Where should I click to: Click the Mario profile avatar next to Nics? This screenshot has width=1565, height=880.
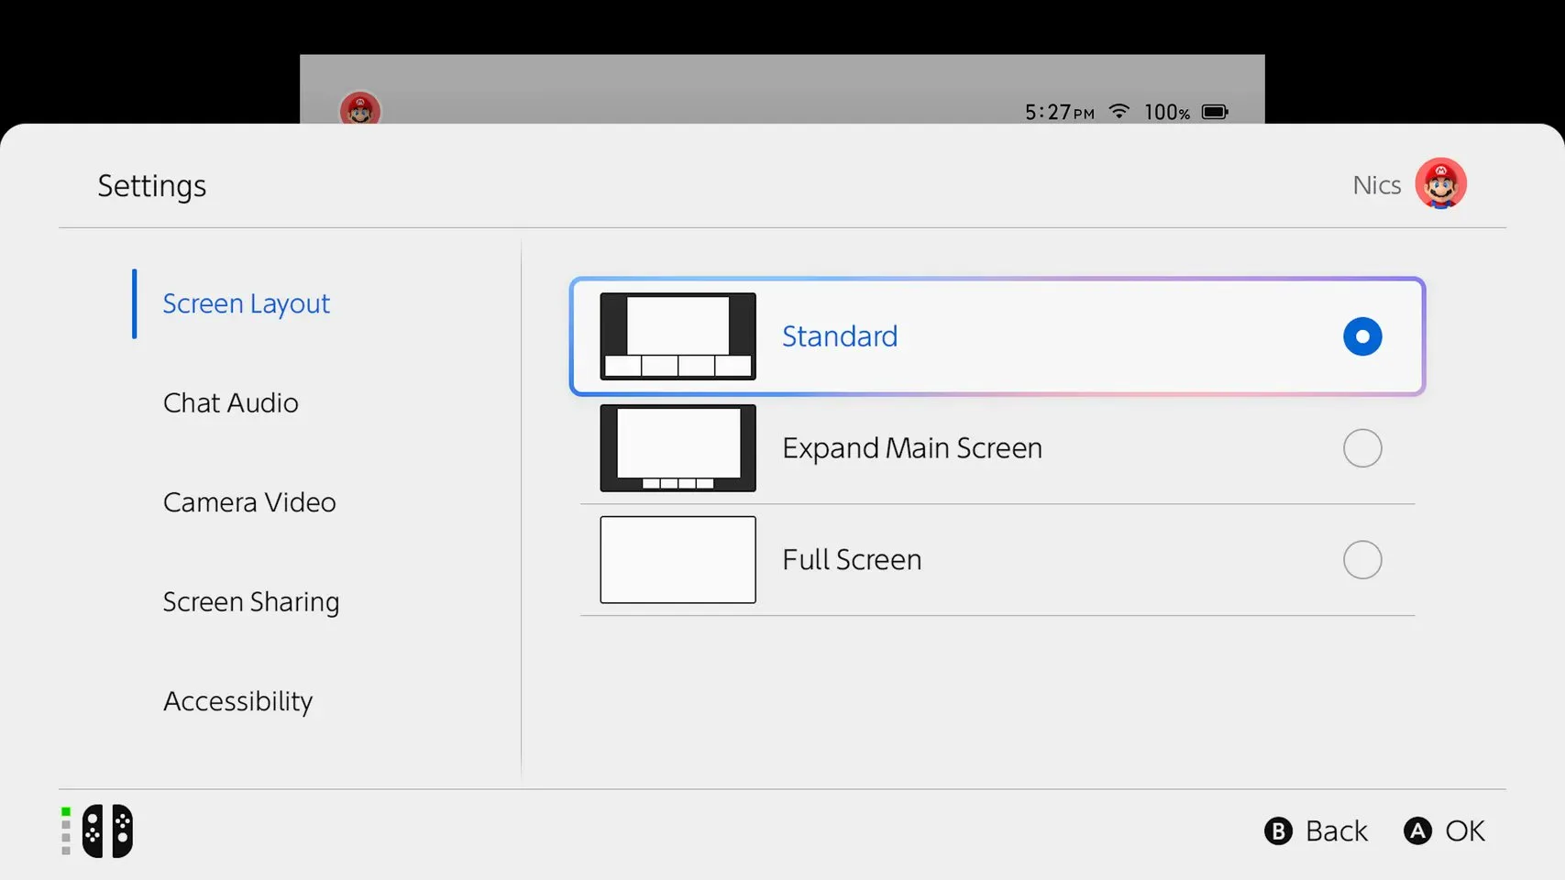pyautogui.click(x=1441, y=183)
